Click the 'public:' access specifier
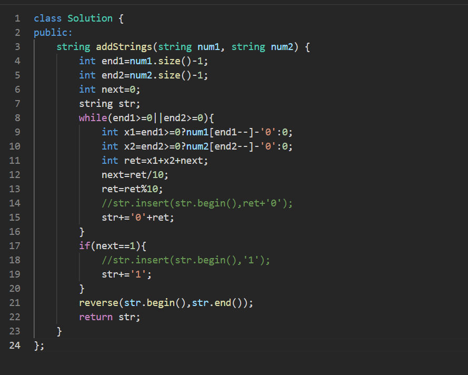 click(x=53, y=33)
